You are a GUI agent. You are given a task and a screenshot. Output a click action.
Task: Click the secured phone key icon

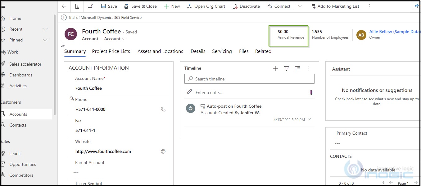[72, 99]
